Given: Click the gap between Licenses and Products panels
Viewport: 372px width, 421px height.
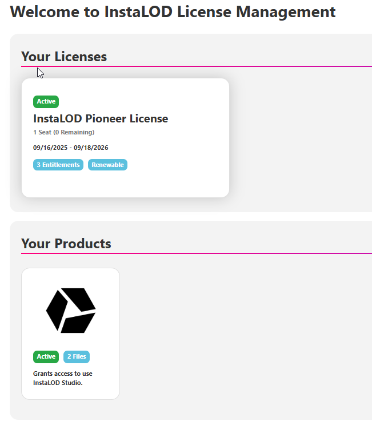Looking at the screenshot, I should click(x=189, y=217).
